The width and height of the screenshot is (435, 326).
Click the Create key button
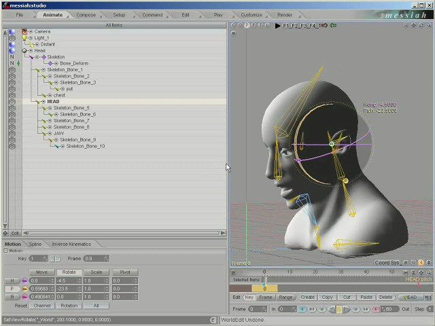[307, 297]
